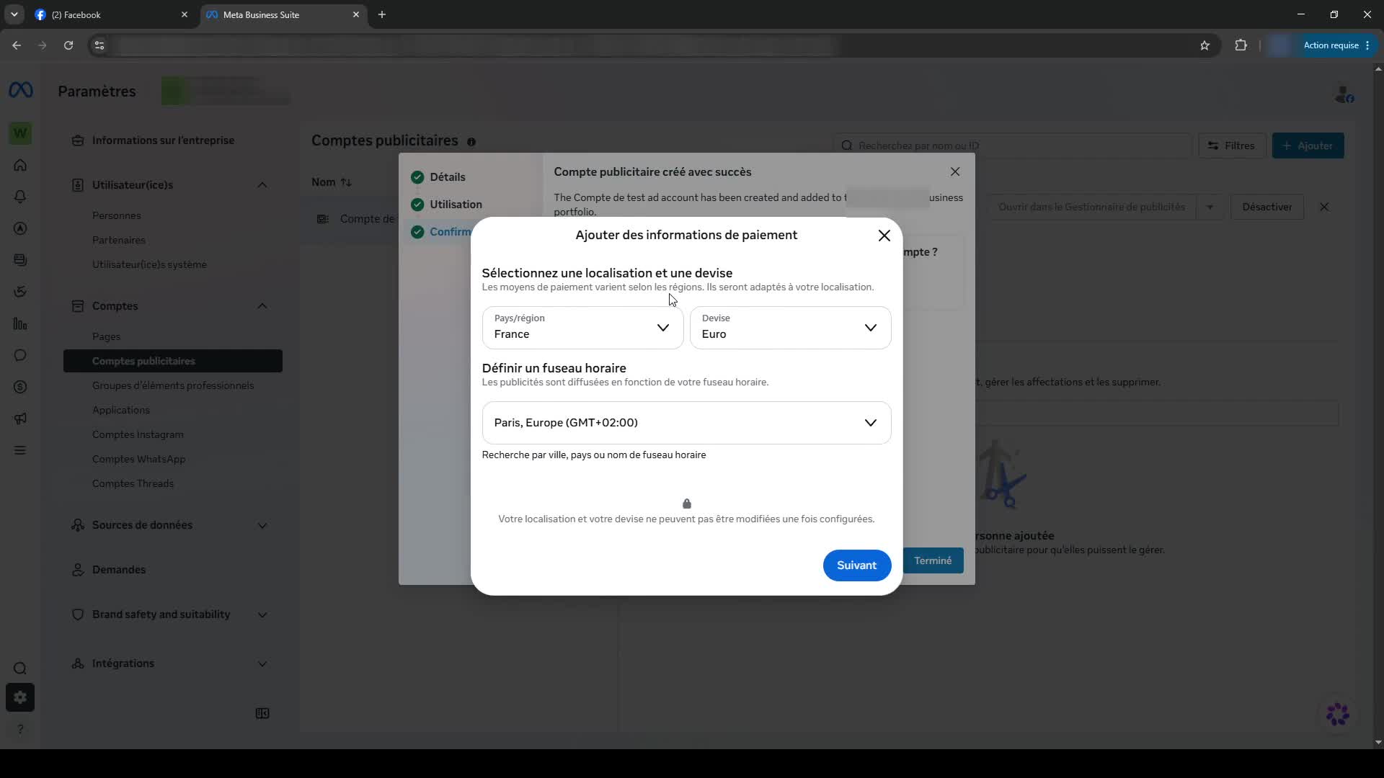Screen dimensions: 1384x778
Task: Open the megaphone Ads icon
Action: point(20,419)
